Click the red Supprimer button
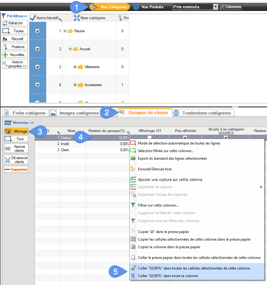 tap(16, 169)
